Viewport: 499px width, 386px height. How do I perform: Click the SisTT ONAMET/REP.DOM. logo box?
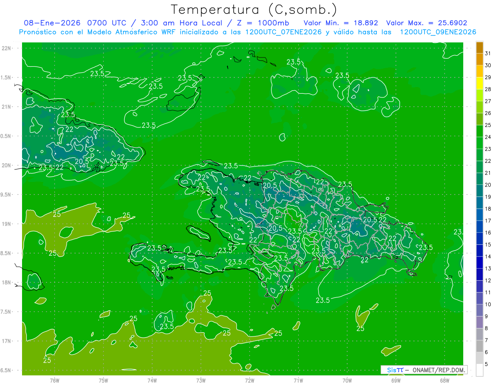(424, 370)
